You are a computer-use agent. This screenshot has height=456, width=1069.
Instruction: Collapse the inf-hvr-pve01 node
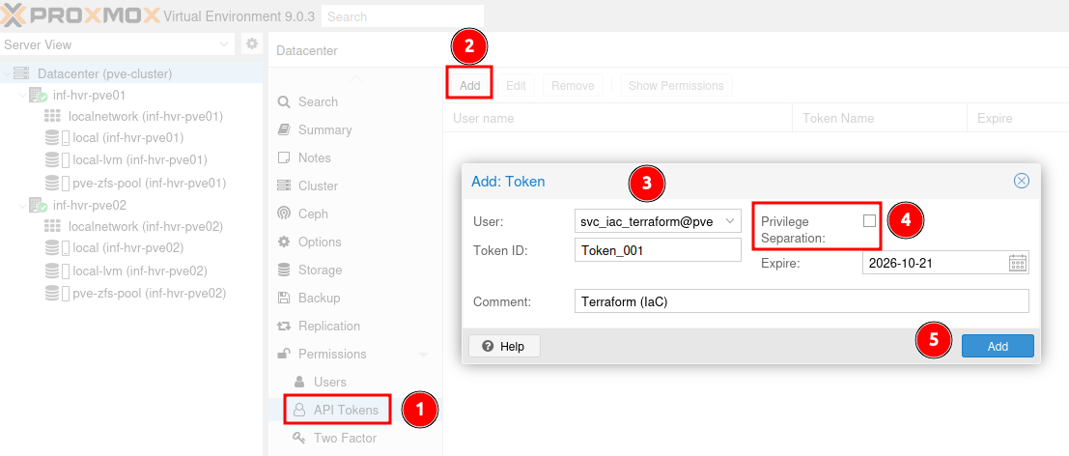pos(22,96)
